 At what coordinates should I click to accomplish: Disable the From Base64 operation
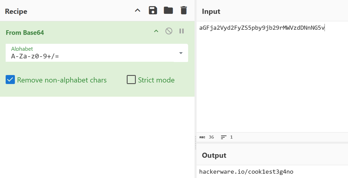coord(169,31)
